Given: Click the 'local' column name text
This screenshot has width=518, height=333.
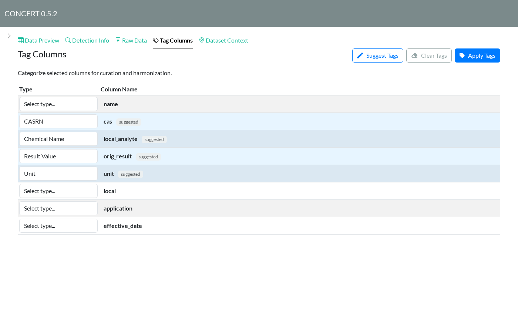Looking at the screenshot, I should pos(110,191).
